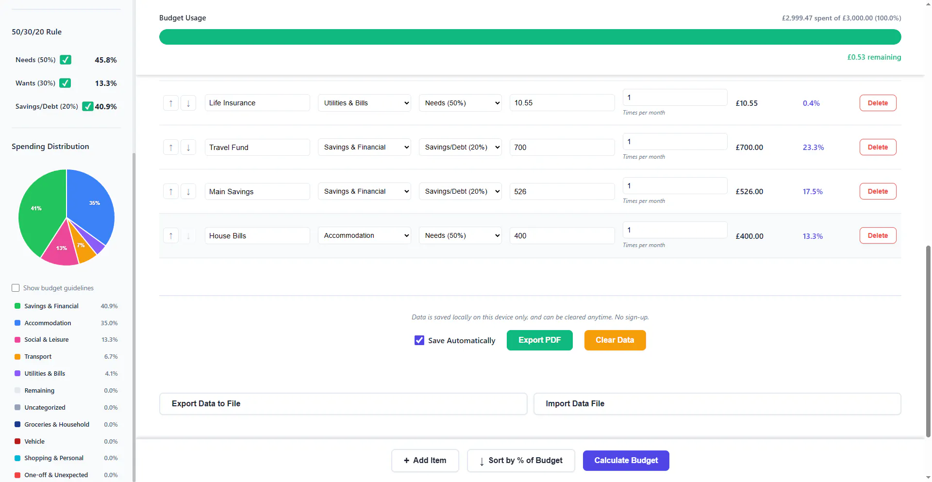Click the Needs (50%) green checkmark
This screenshot has width=932, height=482.
66,60
